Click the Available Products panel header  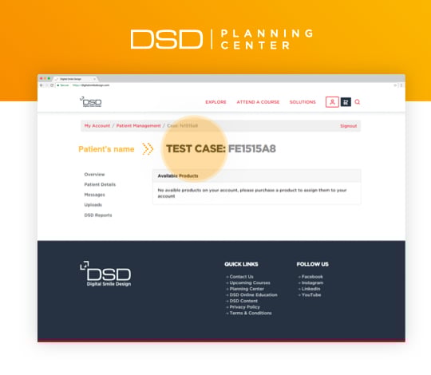pyautogui.click(x=256, y=176)
